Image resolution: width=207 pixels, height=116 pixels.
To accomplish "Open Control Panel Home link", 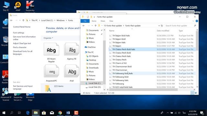I will click(22, 27).
